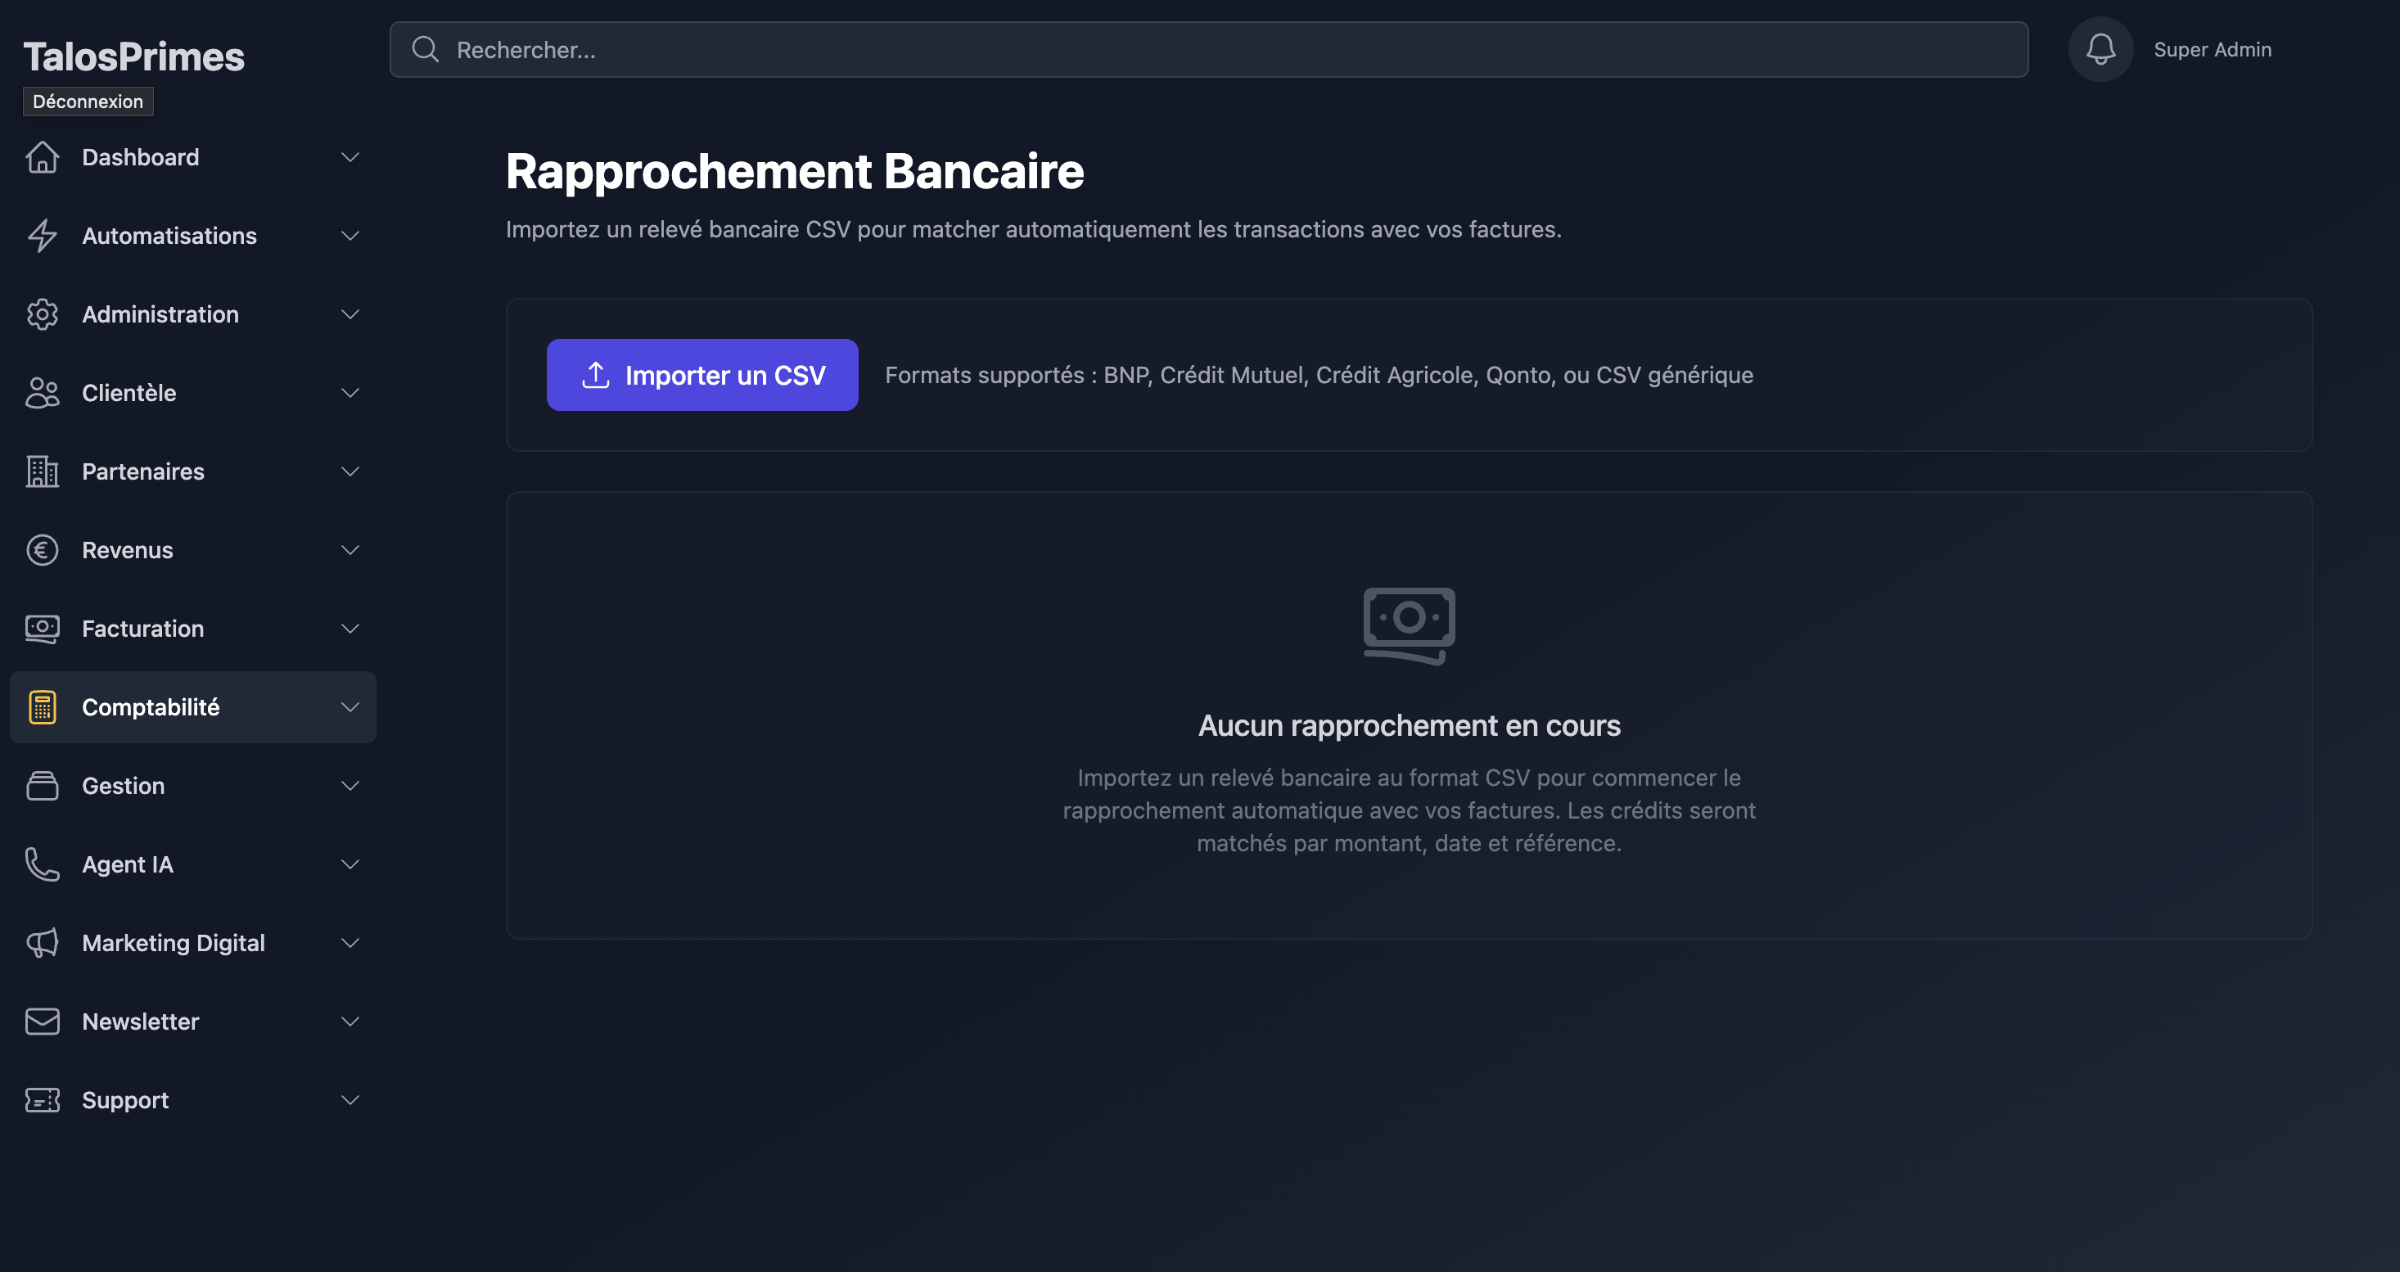Screen dimensions: 2400x1272
Task: Select the Clientèle users icon
Action: coord(42,392)
